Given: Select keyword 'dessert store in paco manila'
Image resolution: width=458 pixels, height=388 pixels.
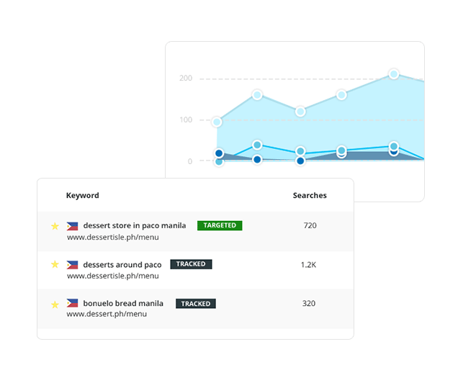Looking at the screenshot, I should click(135, 225).
